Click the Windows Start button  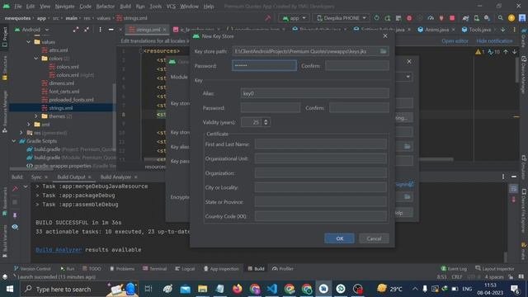(x=10, y=289)
